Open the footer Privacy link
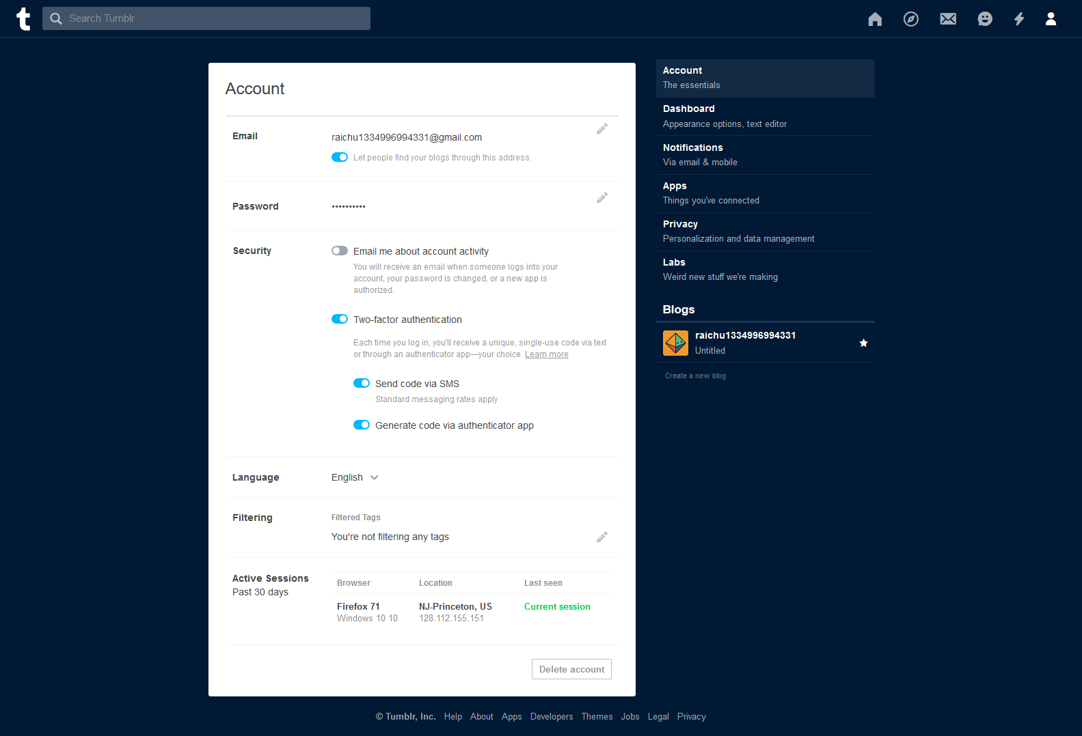The image size is (1082, 736). click(692, 716)
